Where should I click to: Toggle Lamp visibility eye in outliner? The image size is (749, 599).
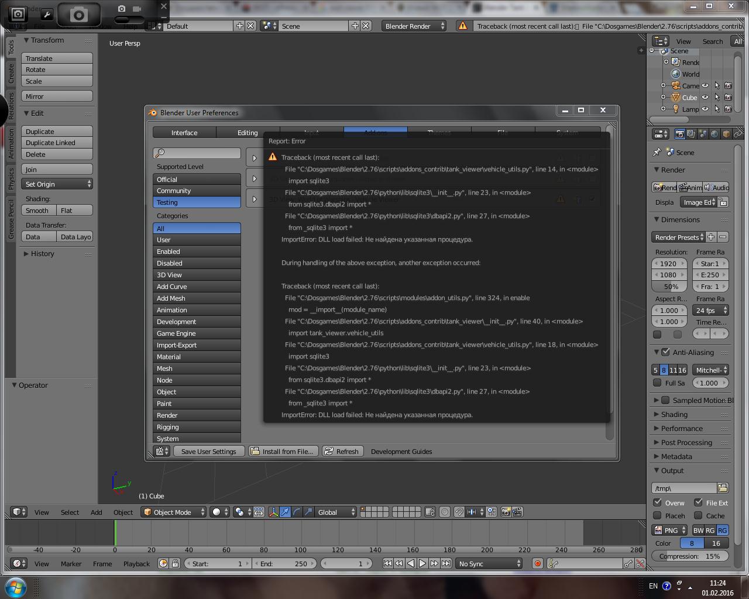coord(705,109)
